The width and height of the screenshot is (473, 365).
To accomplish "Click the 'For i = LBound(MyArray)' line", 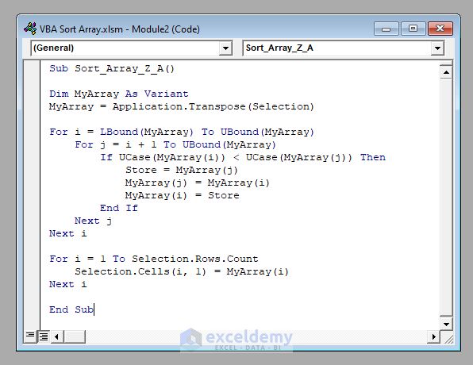I will pos(182,133).
